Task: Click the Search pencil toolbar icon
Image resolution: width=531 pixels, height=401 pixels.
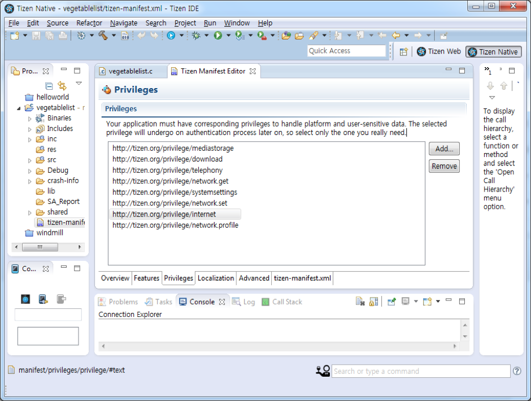Action: coord(314,35)
